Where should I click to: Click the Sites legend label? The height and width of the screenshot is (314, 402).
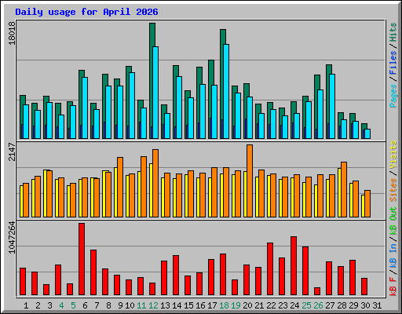(393, 190)
